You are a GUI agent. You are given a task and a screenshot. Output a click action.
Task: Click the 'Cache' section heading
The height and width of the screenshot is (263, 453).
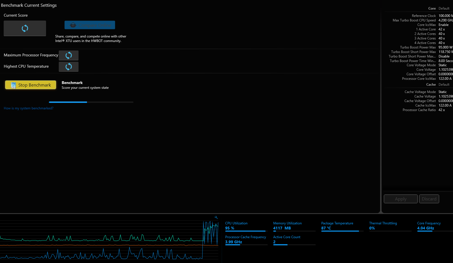click(x=431, y=85)
